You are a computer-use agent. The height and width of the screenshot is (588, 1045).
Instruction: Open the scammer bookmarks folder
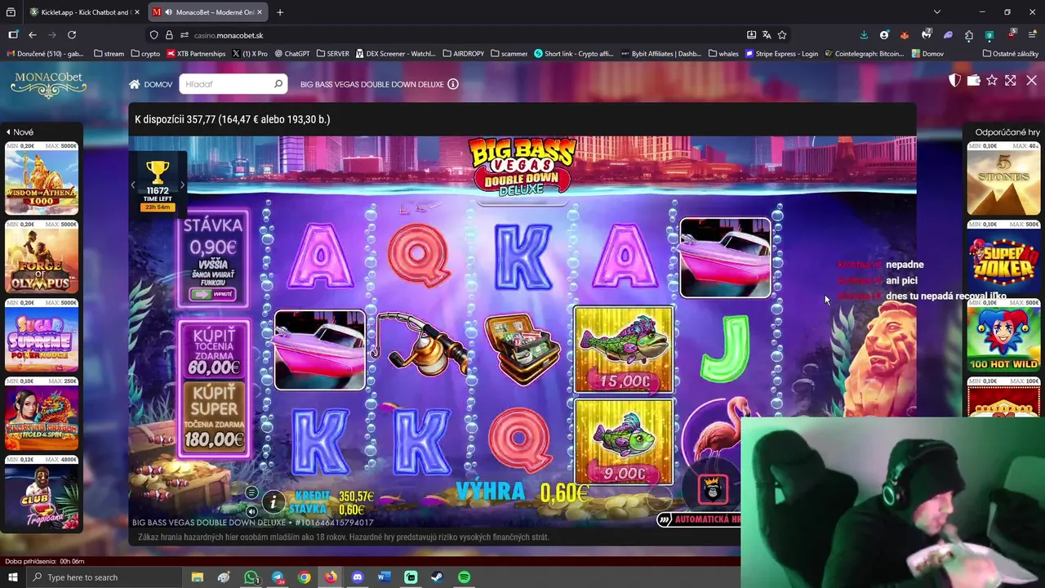(509, 54)
